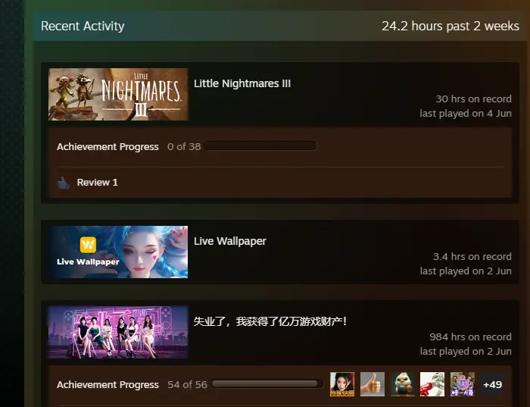Open the Little Nightmares III banner image

(118, 95)
